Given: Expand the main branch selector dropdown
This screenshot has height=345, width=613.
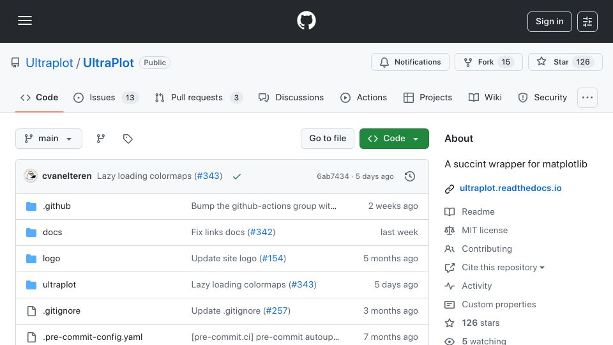Looking at the screenshot, I should coord(49,139).
